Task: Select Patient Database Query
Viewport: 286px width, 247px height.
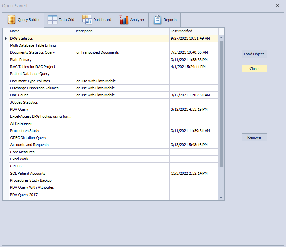Action: [114, 74]
